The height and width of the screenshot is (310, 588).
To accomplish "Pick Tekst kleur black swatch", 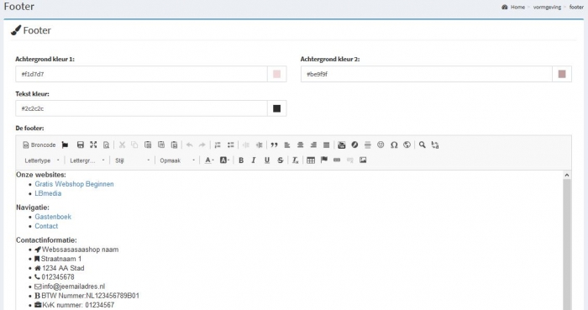I will coord(276,108).
